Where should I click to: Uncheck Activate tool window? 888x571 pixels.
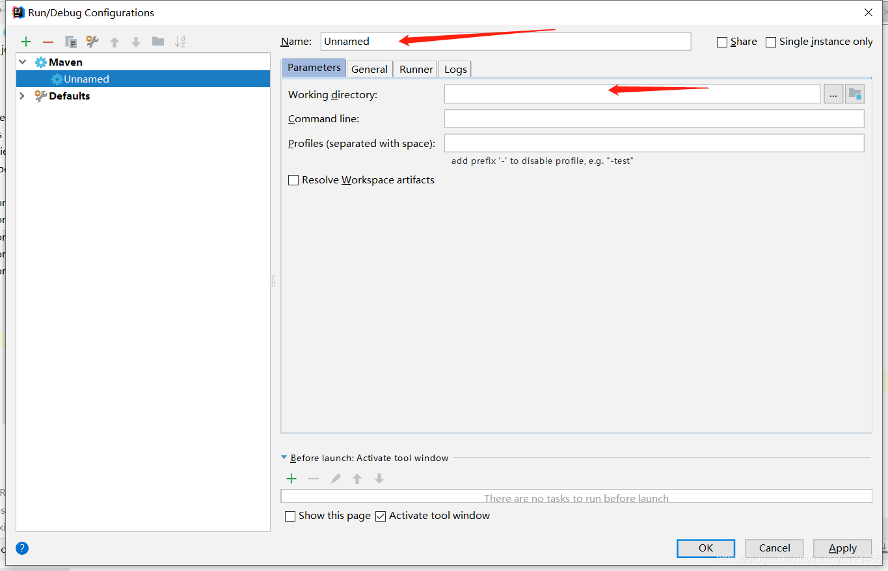coord(381,516)
